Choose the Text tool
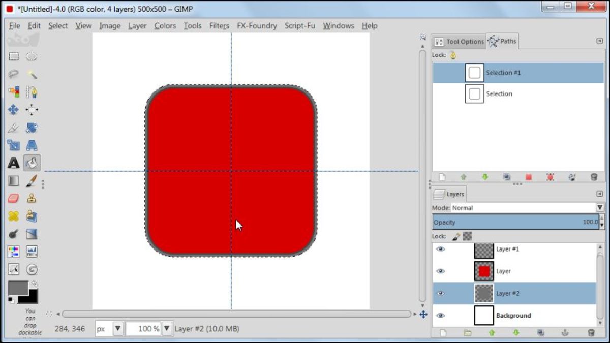 point(14,163)
